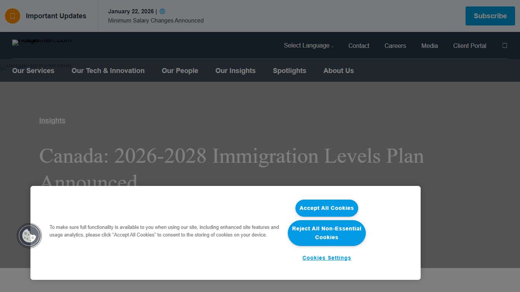Viewport: 520px width, 292px height.
Task: Open the Our Insights section
Action: tap(235, 71)
